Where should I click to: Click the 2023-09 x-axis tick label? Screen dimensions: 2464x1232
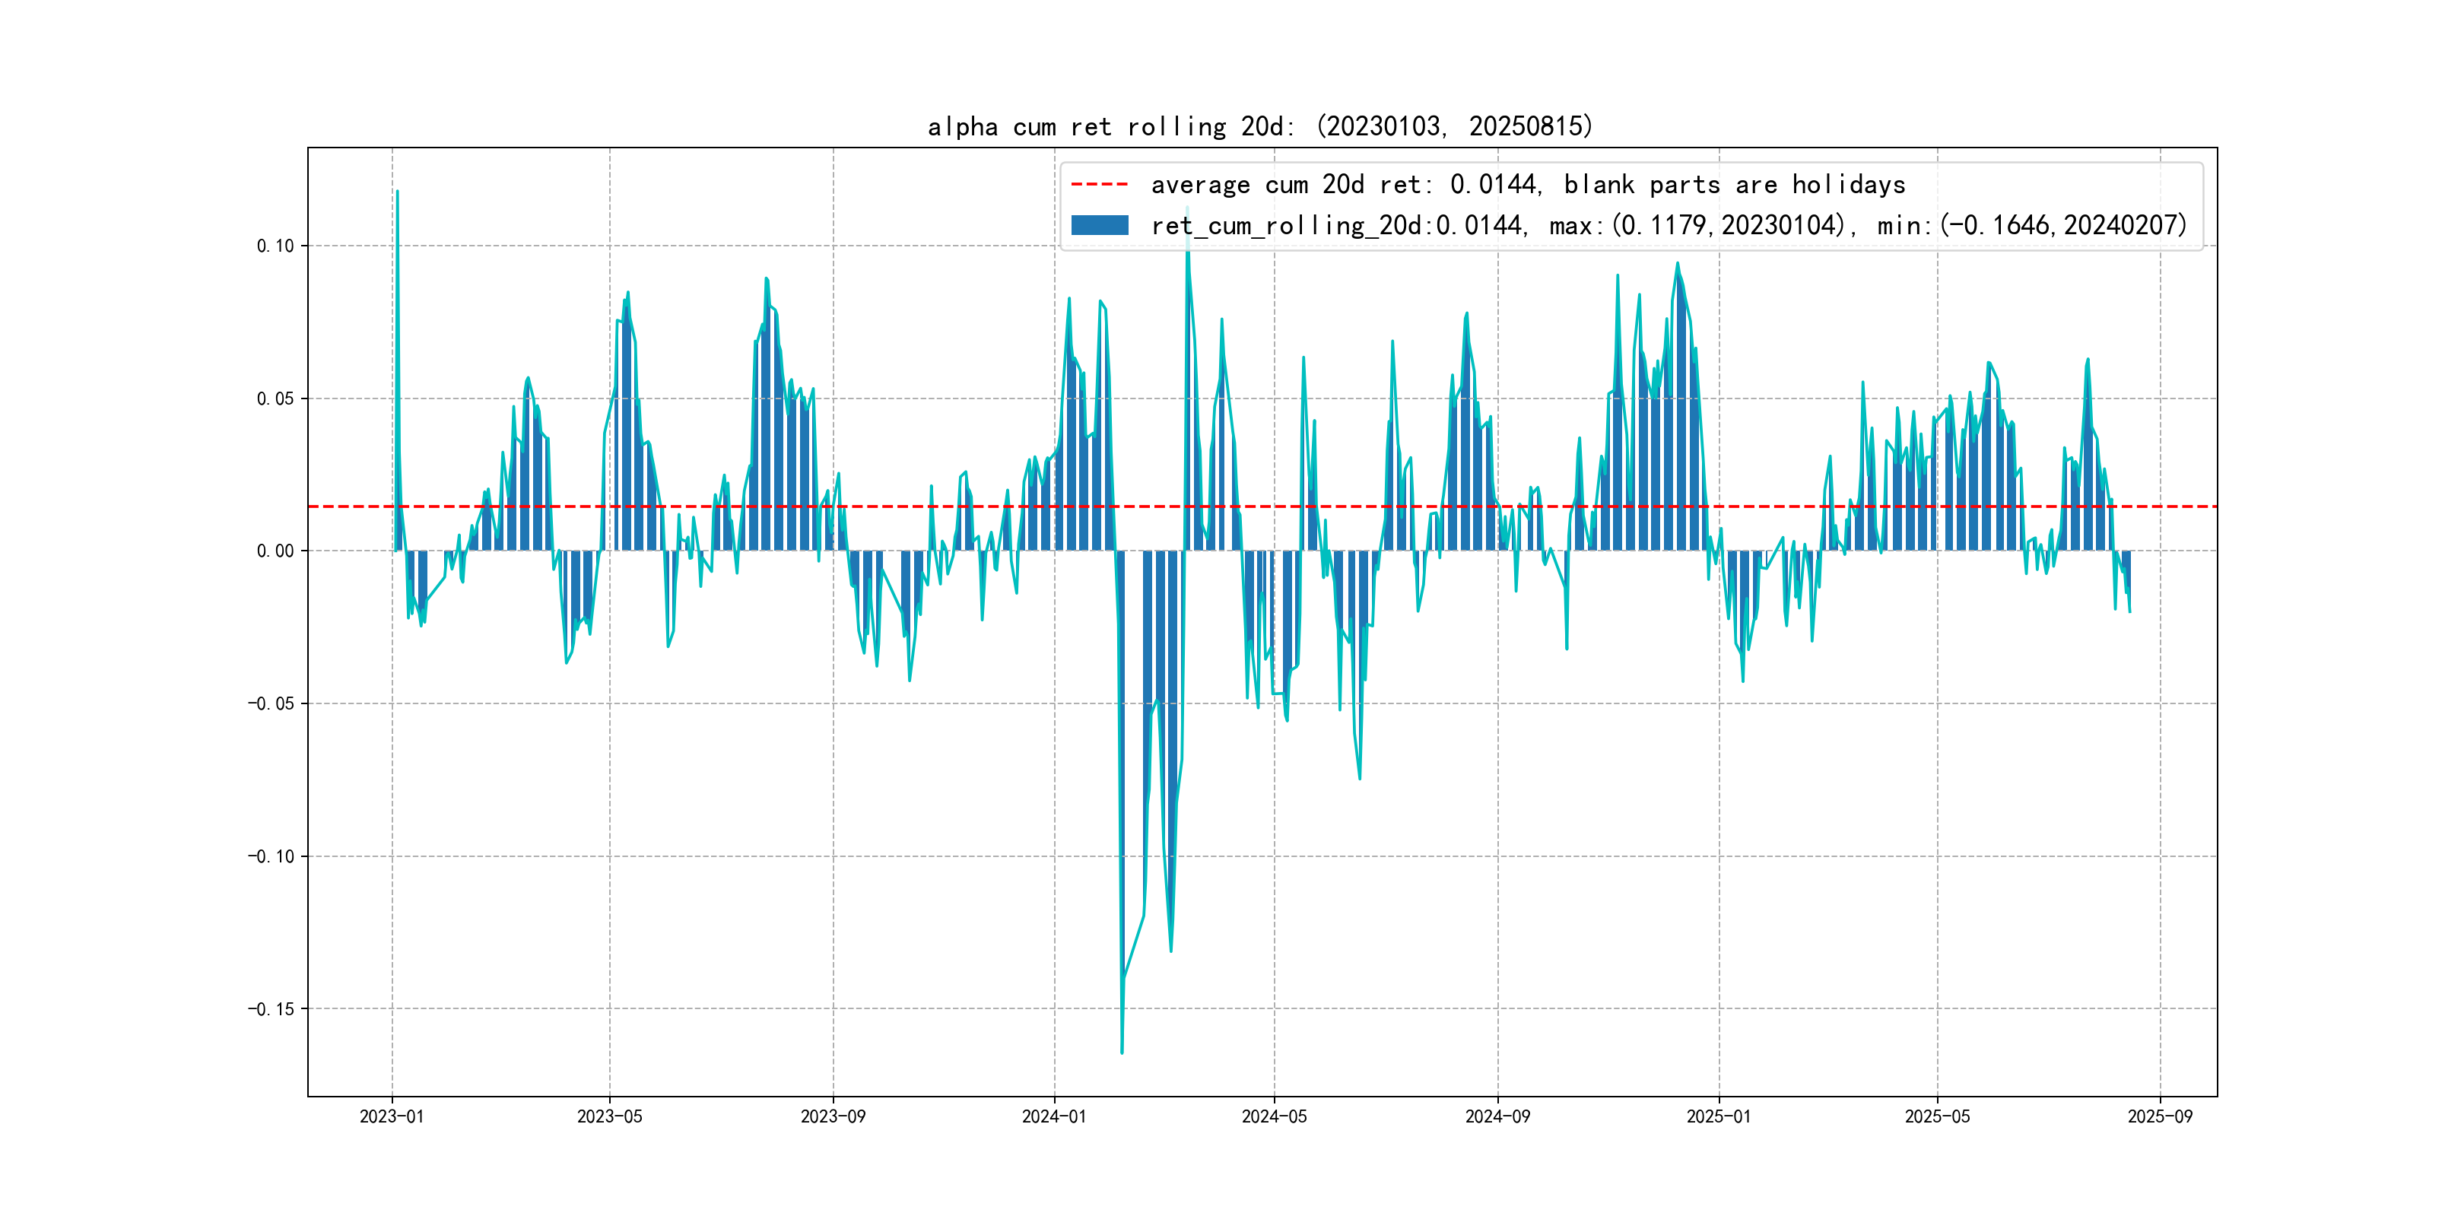point(832,1116)
